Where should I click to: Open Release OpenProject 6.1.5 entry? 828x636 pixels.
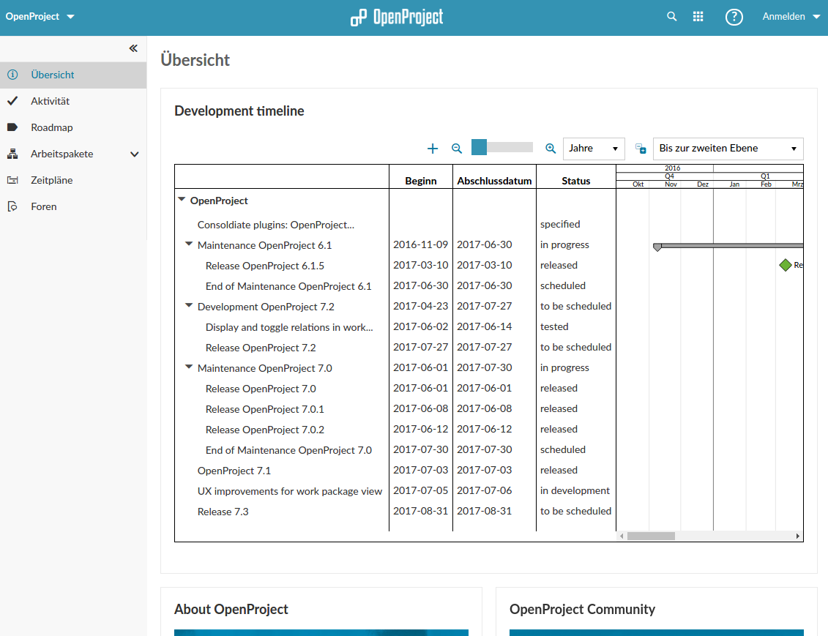point(264,266)
